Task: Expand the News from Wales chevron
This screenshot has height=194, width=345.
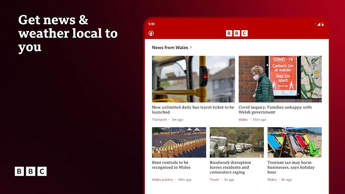Action: [x=191, y=48]
